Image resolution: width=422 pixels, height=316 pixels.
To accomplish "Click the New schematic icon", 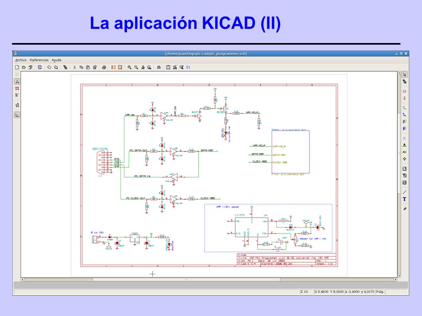I will tap(17, 67).
